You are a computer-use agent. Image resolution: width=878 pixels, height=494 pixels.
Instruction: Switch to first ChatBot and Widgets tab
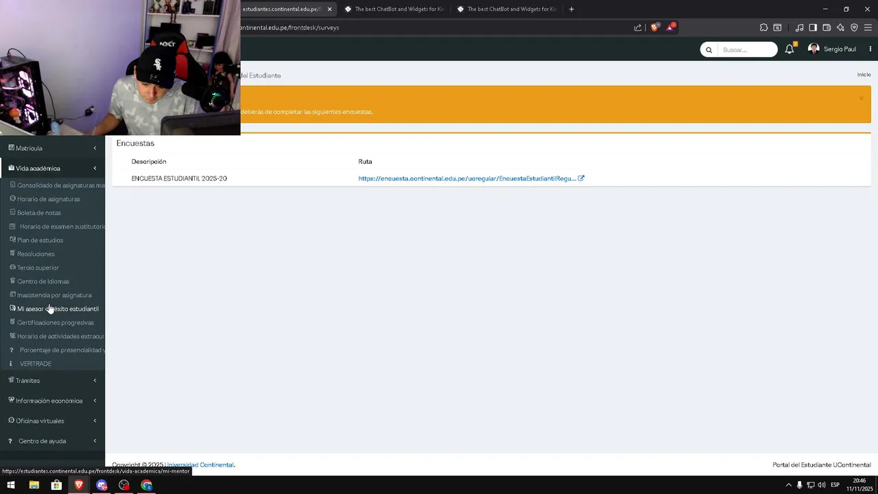pyautogui.click(x=393, y=9)
